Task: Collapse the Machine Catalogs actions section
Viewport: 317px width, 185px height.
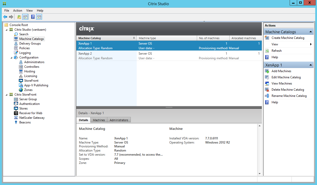Action: pyautogui.click(x=311, y=32)
